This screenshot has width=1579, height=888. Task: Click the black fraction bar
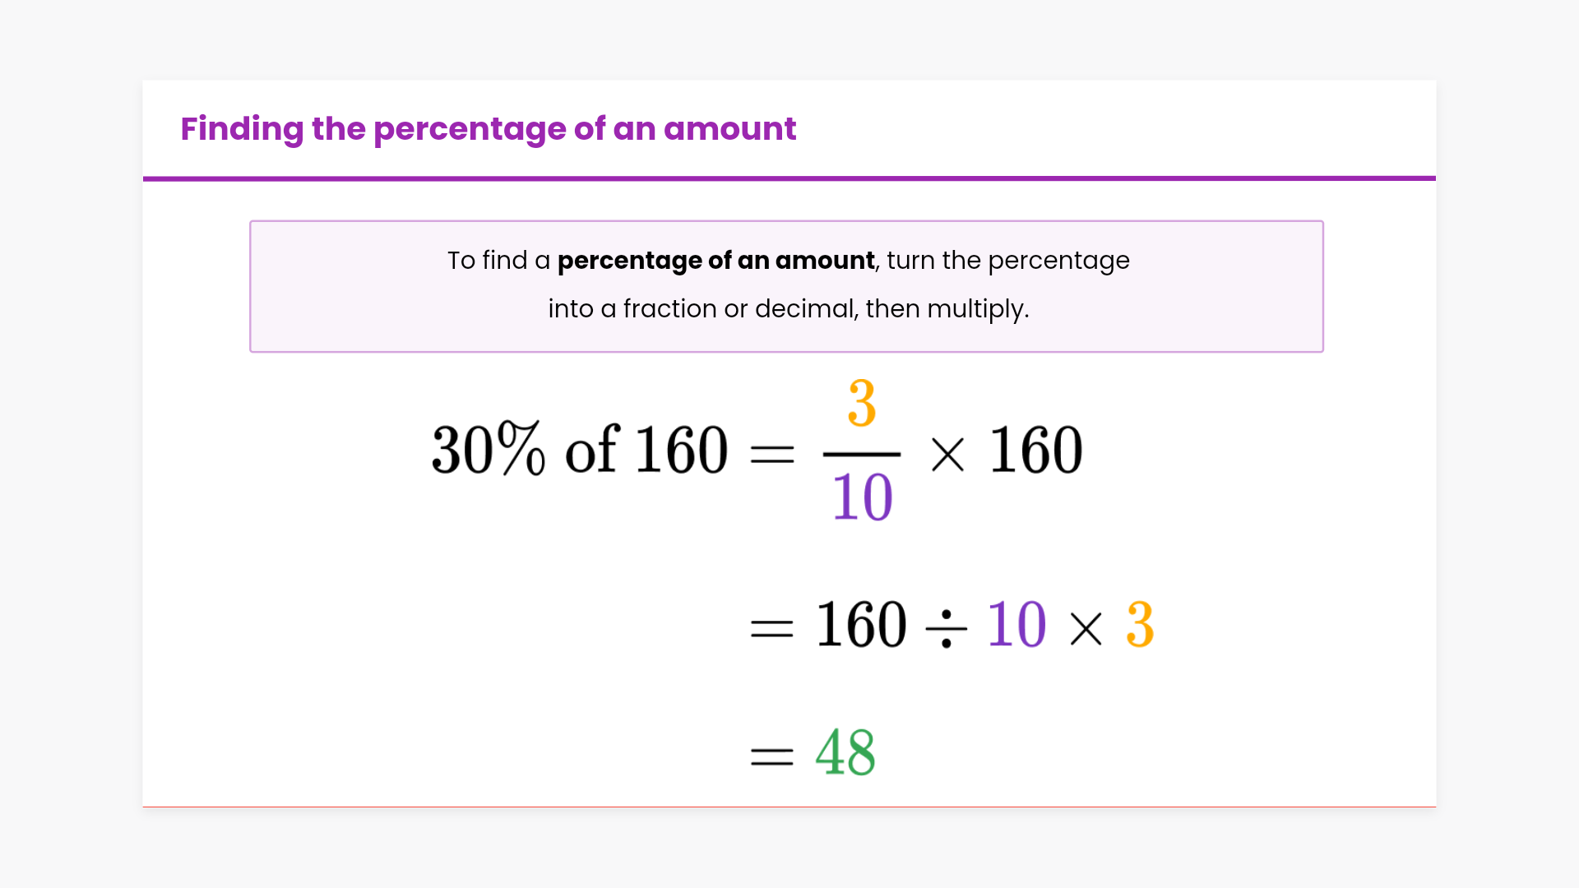862,454
